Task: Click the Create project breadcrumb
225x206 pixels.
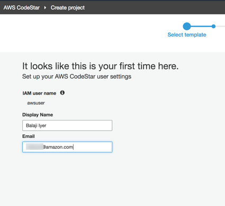Action: tap(68, 7)
